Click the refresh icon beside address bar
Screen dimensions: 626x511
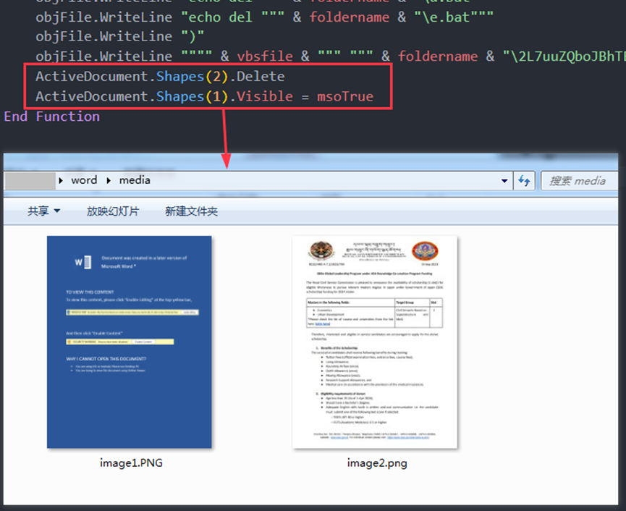click(x=524, y=181)
